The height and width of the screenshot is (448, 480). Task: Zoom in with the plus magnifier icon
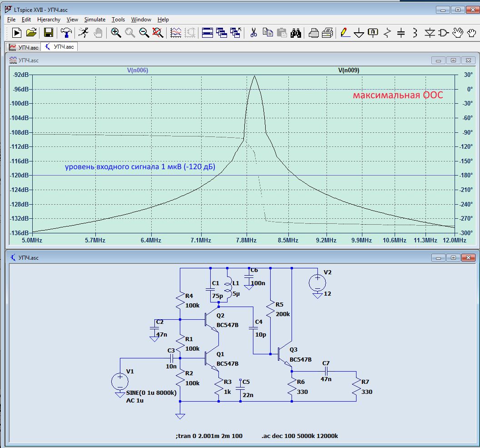[x=116, y=32]
